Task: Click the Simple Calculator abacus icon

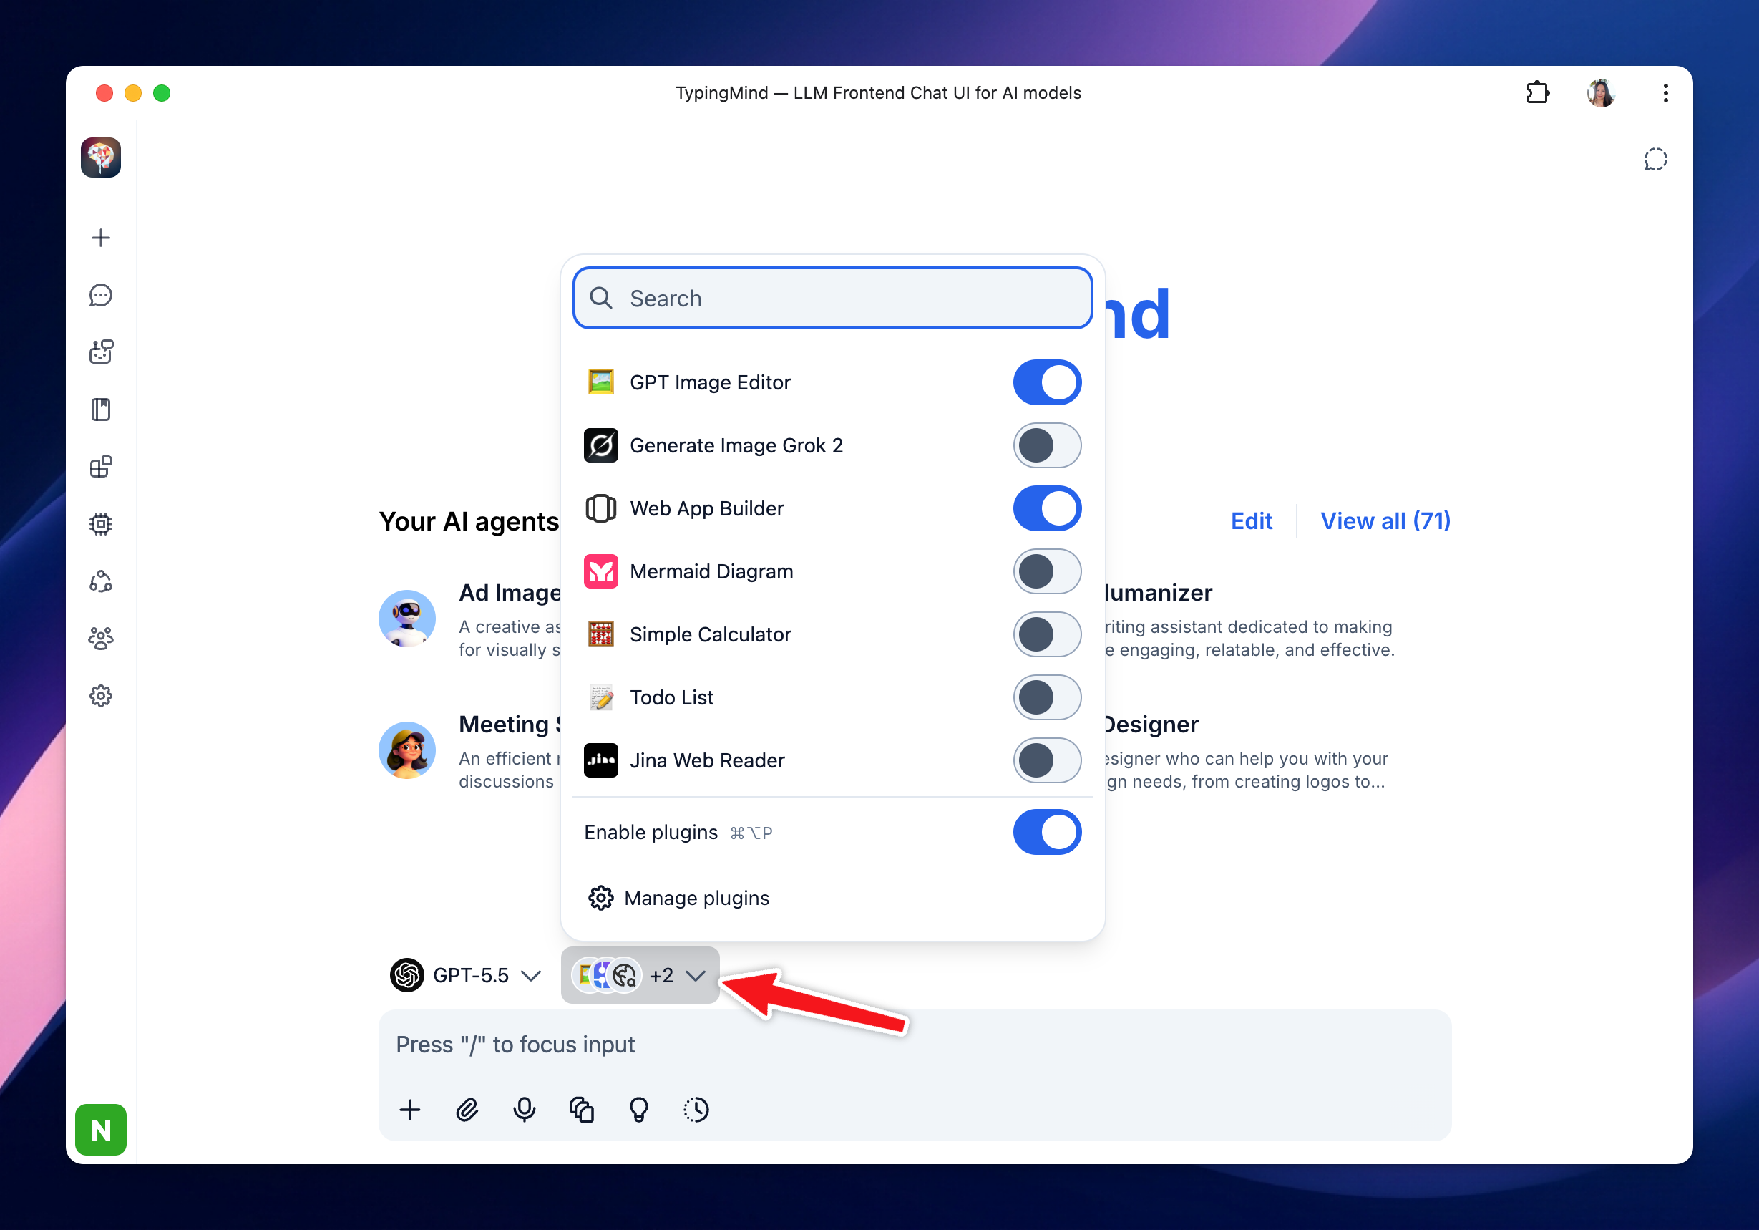Action: point(601,634)
